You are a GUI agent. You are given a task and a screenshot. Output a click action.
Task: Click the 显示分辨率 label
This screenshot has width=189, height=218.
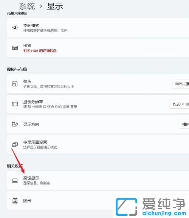[33, 102]
